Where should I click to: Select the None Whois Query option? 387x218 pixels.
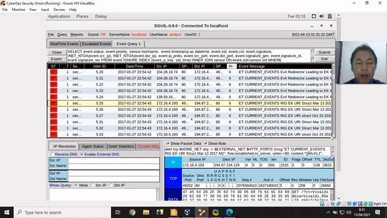[x=76, y=185]
